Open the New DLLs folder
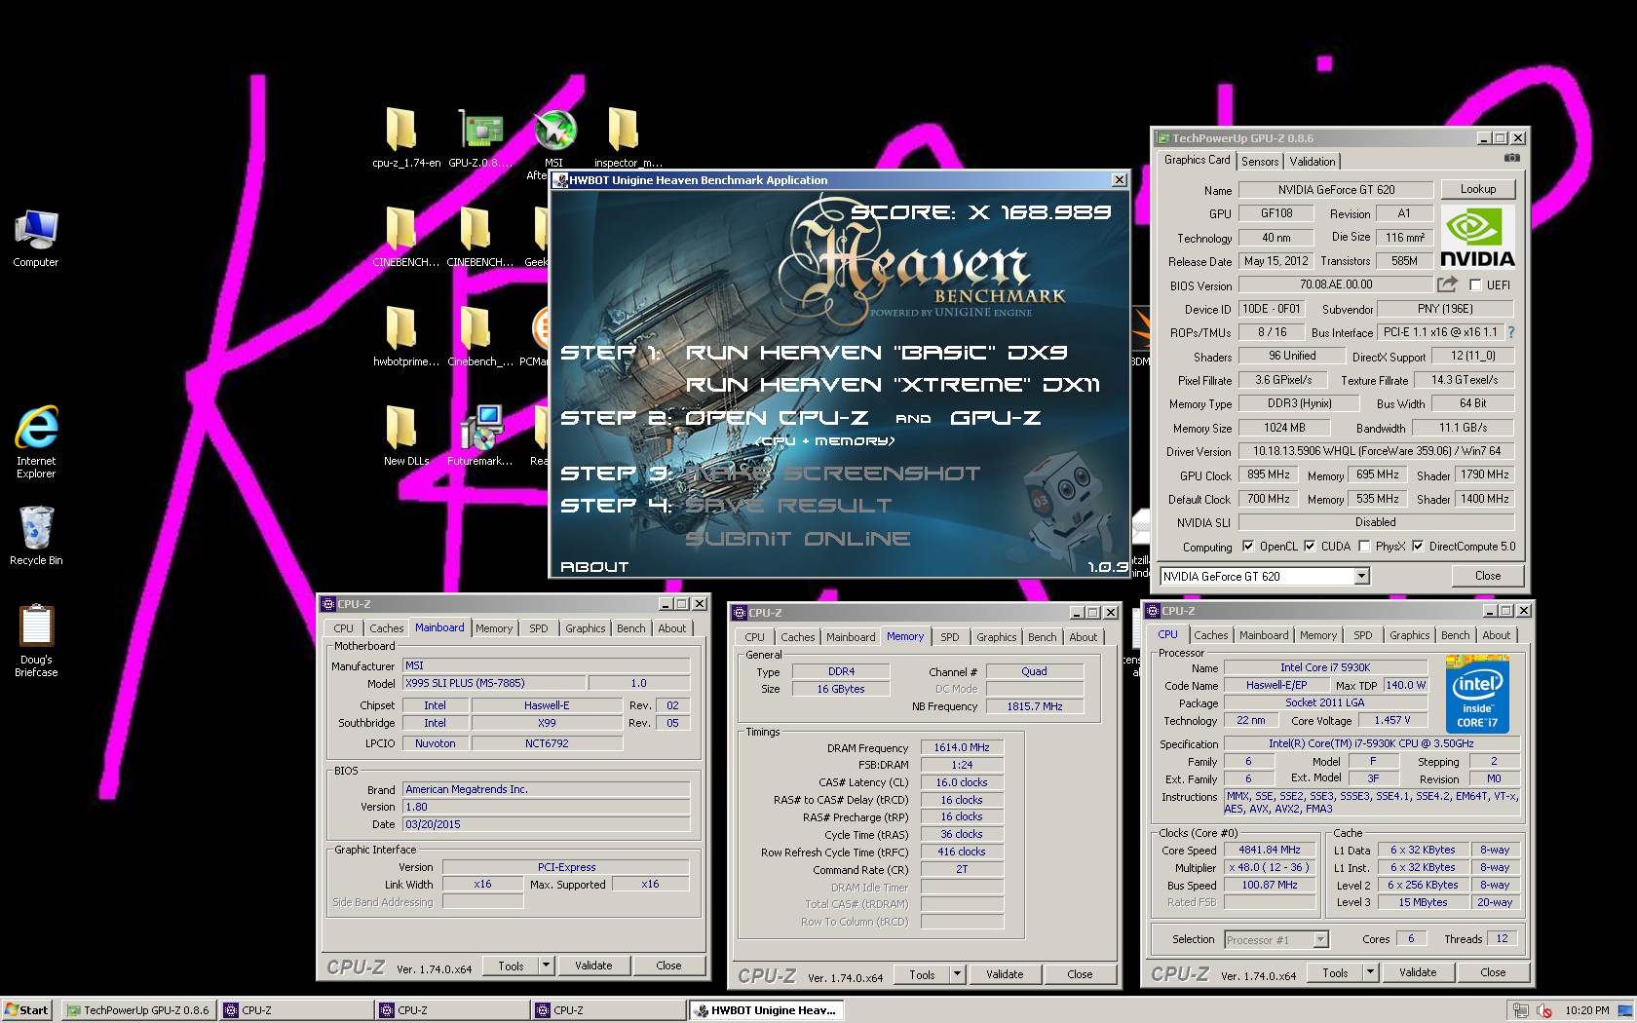1637x1023 pixels. 401,427
